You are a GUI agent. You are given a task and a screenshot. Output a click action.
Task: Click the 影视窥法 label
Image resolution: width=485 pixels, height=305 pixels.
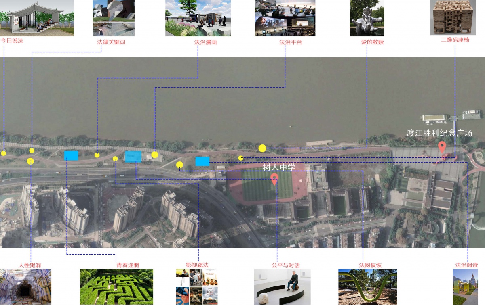coord(197,265)
